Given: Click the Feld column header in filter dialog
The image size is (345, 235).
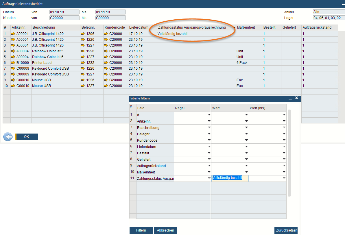Looking at the screenshot, I should (155, 108).
